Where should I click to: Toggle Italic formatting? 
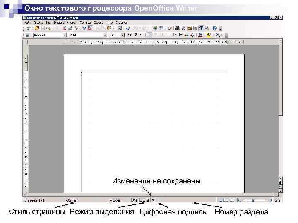point(135,35)
